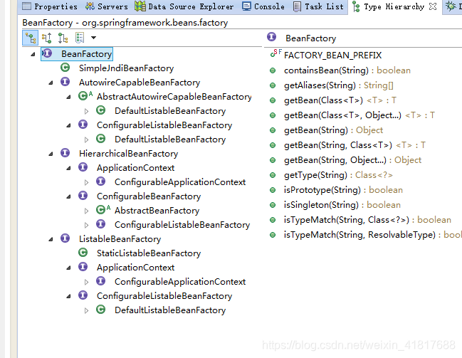Collapse the BeanFactory root node

33,54
